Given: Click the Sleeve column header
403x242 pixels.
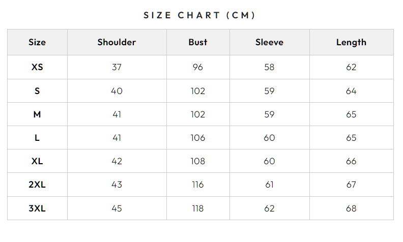Looking at the screenshot, I should tap(269, 42).
